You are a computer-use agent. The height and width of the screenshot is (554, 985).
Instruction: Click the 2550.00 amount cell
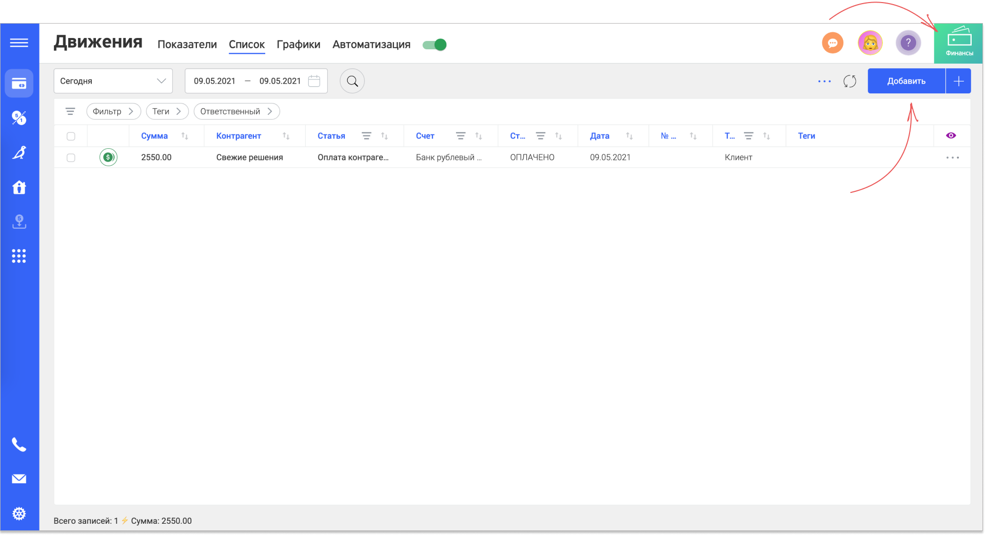pyautogui.click(x=156, y=157)
